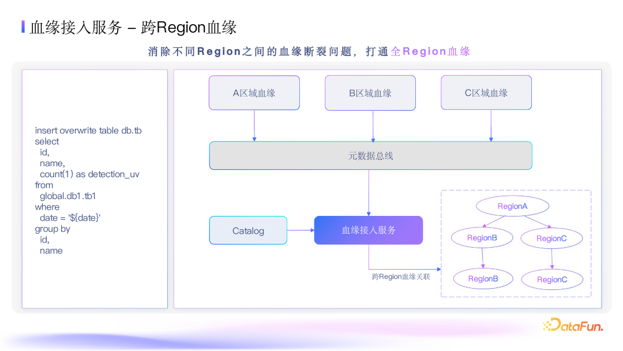The width and height of the screenshot is (623, 351).
Task: Select the RegionB middle-row node
Action: [x=482, y=237]
